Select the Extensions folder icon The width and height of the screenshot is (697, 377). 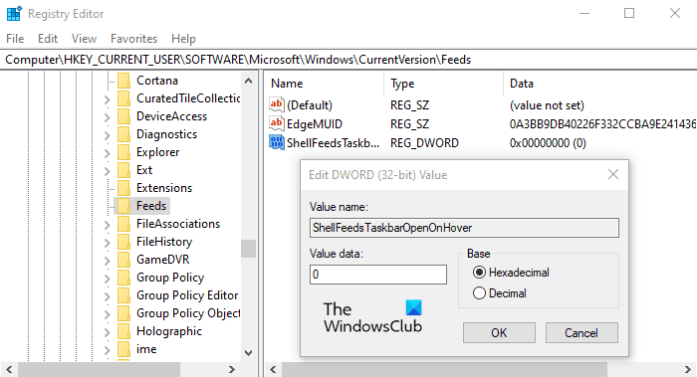coord(124,188)
